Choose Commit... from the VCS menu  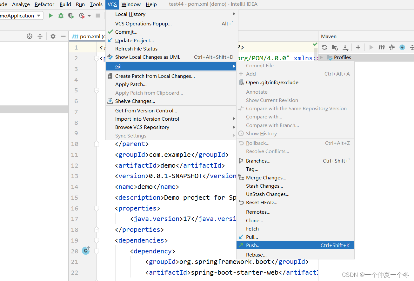coord(171,32)
